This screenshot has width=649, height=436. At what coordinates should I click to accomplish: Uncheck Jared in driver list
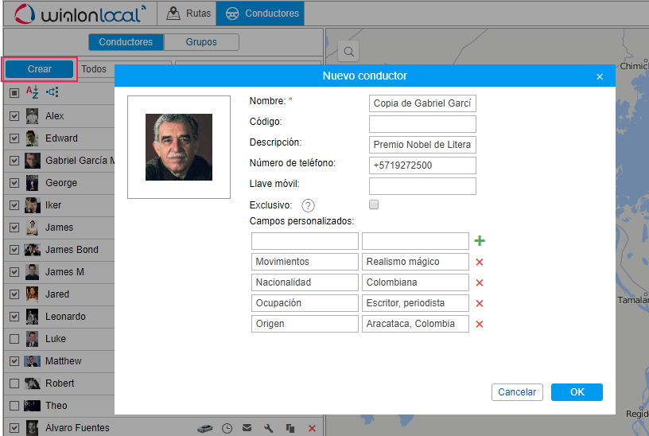(14, 294)
